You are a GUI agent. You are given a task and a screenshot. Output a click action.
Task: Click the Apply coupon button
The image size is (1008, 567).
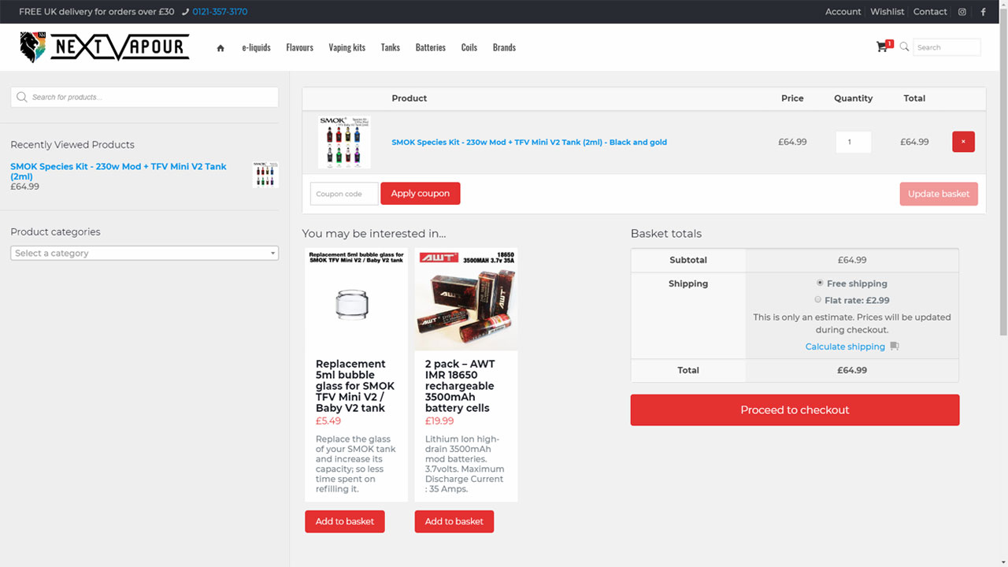tap(421, 194)
